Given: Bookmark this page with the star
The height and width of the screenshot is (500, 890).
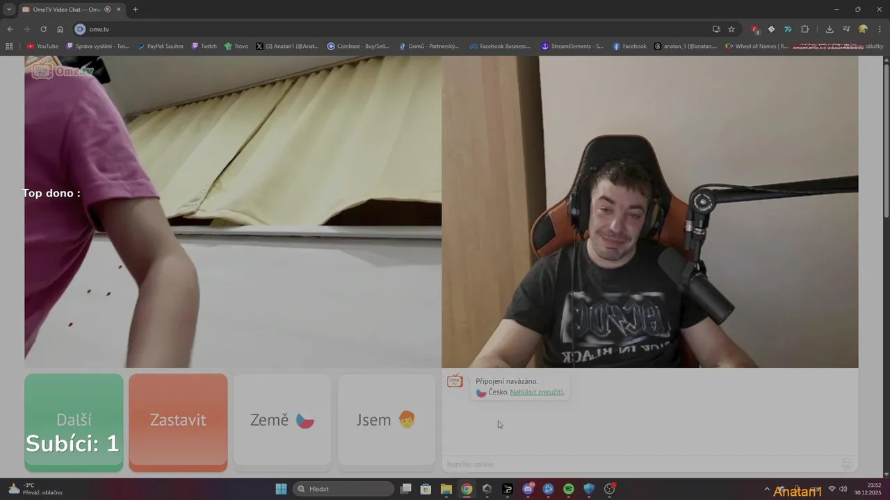Looking at the screenshot, I should (x=731, y=29).
